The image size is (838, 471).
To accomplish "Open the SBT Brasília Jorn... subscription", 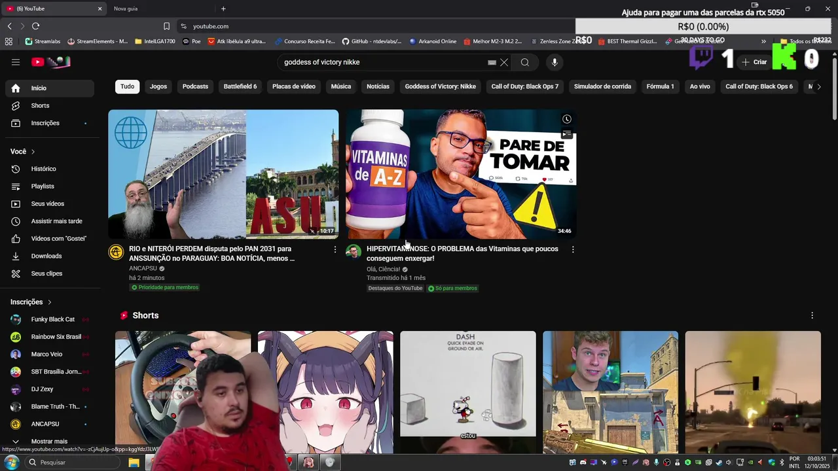I will coord(50,372).
